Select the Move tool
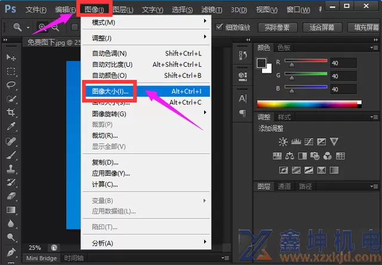 (x=11, y=57)
